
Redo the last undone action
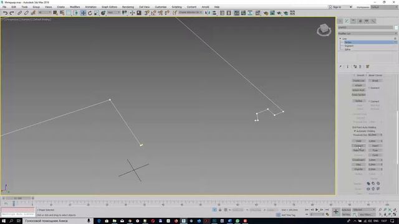(12, 13)
